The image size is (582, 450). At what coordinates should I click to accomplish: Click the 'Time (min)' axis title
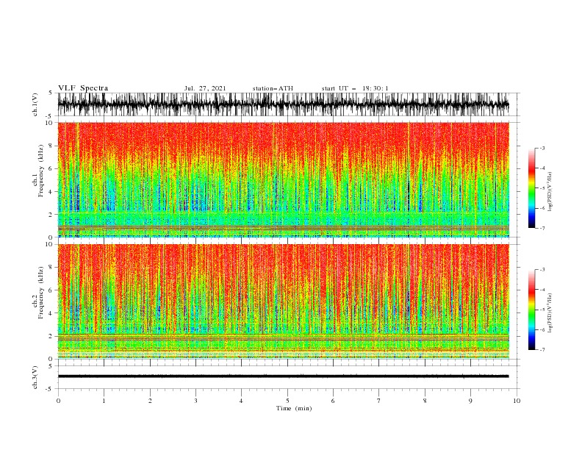(x=294, y=408)
